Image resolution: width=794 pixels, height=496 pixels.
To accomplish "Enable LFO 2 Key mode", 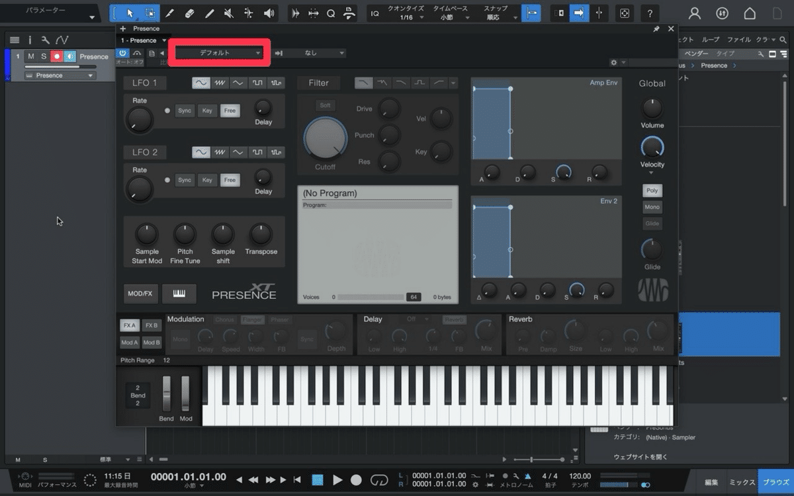I will [207, 180].
